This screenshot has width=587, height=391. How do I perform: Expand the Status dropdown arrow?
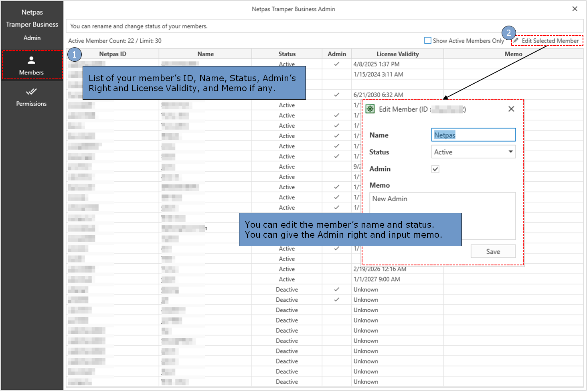(x=510, y=152)
